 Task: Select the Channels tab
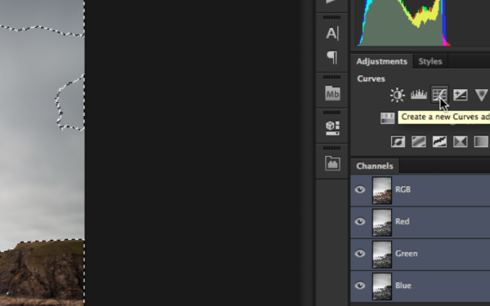click(375, 166)
